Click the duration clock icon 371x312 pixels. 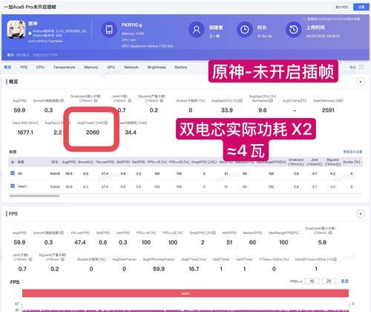245,30
